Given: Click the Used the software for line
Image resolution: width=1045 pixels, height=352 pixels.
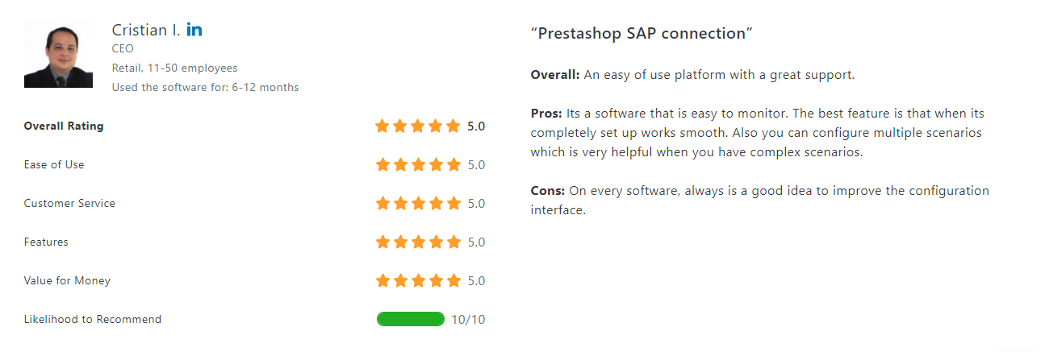Looking at the screenshot, I should pyautogui.click(x=205, y=87).
